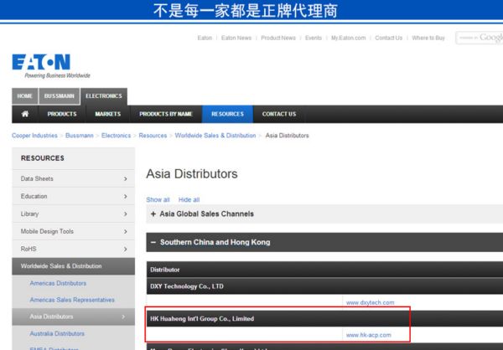Click Asia Distributors chevron arrow
The image size is (503, 350).
point(123,317)
